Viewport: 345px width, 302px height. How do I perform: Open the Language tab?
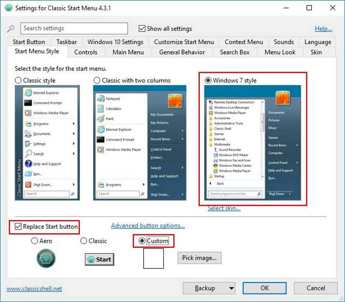click(318, 42)
